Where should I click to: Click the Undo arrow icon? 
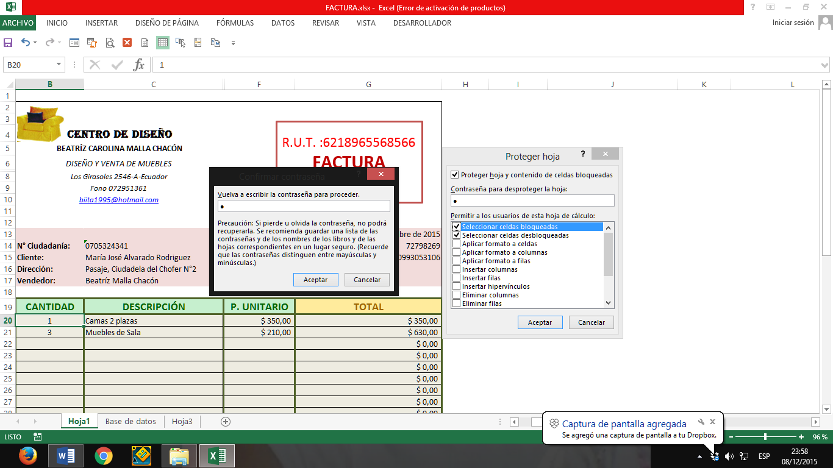(26, 43)
